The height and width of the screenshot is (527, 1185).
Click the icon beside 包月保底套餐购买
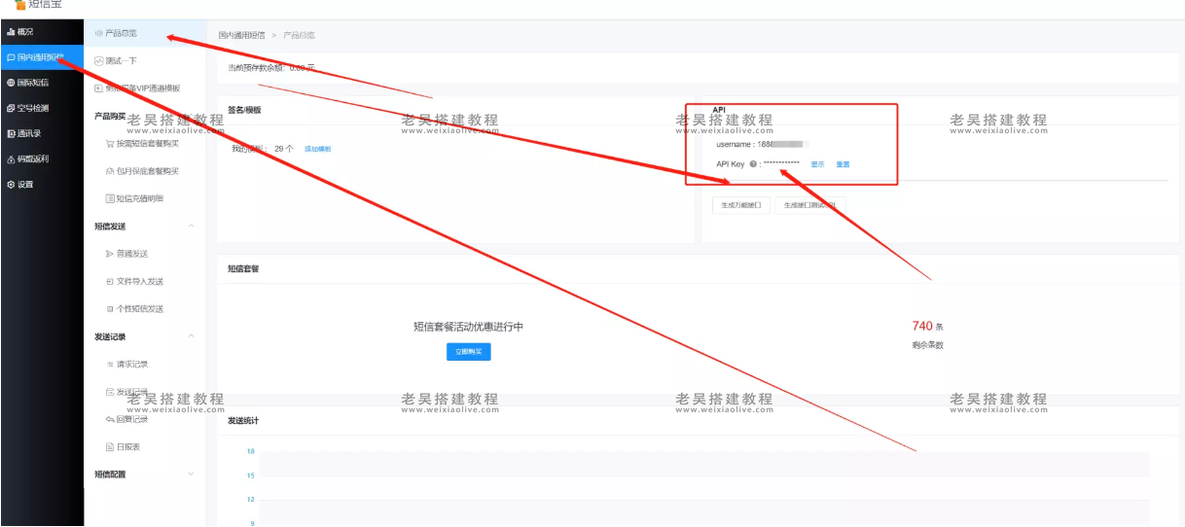[110, 171]
